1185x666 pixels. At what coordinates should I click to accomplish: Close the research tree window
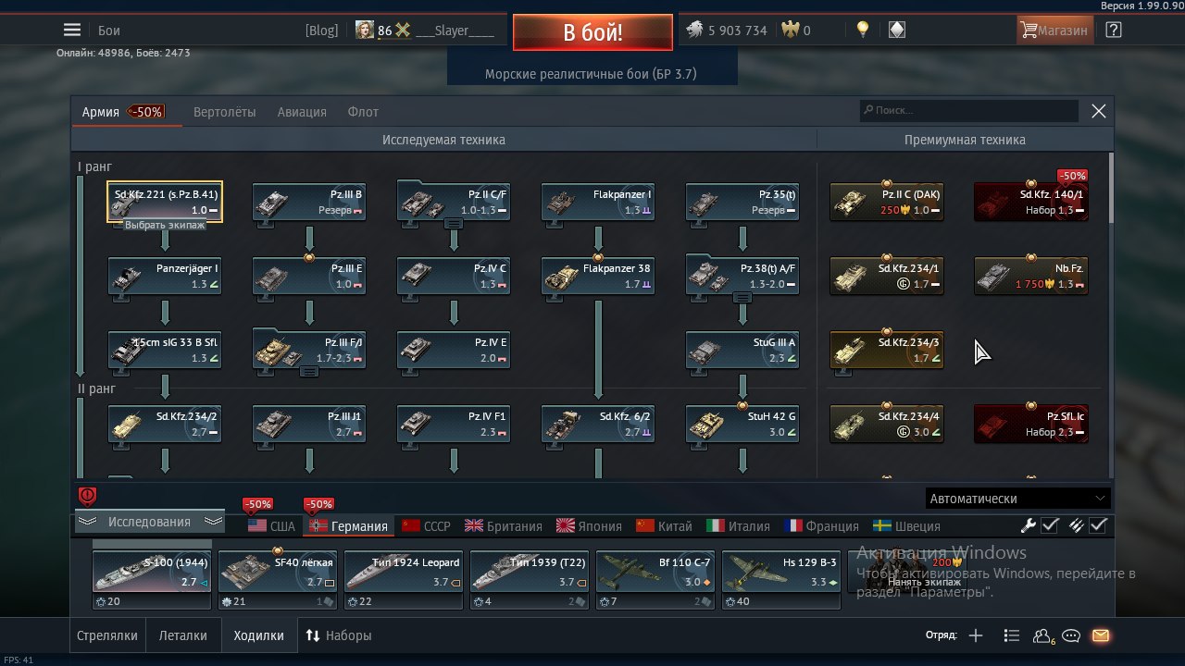tap(1099, 111)
